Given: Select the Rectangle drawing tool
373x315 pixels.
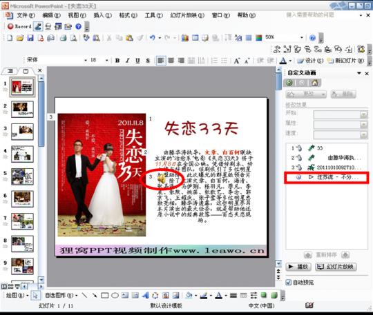Looking at the screenshot, I should 105,296.
